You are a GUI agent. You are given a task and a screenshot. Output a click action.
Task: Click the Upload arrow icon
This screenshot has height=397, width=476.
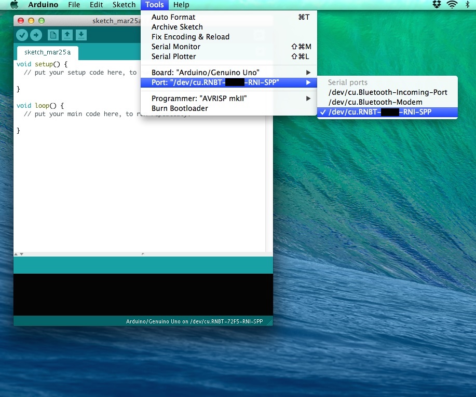pyautogui.click(x=36, y=35)
